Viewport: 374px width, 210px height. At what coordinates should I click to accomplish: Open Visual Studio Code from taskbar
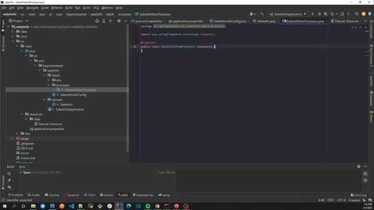tap(71, 206)
